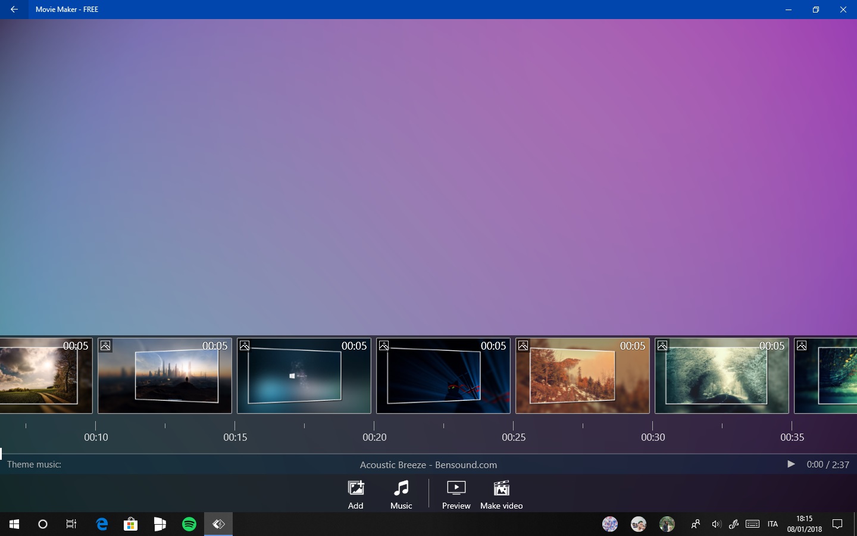
Task: Click the 00:05 duration on autumn clip
Action: pos(633,346)
